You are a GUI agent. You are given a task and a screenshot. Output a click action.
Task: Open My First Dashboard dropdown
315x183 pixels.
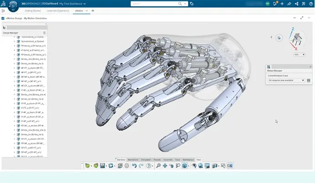click(x=84, y=4)
